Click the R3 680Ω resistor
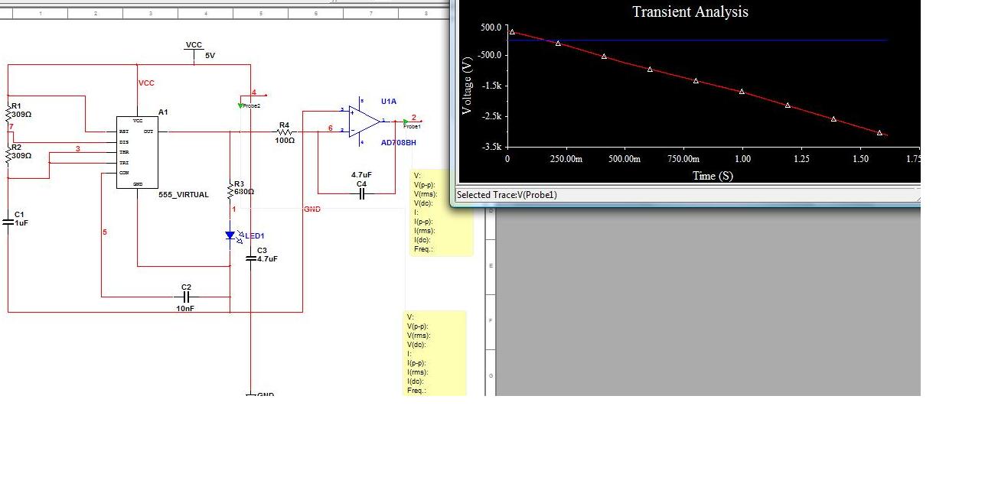This screenshot has height=490, width=998. coord(230,192)
